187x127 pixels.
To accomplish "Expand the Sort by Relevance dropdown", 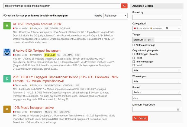I will click(115, 16).
